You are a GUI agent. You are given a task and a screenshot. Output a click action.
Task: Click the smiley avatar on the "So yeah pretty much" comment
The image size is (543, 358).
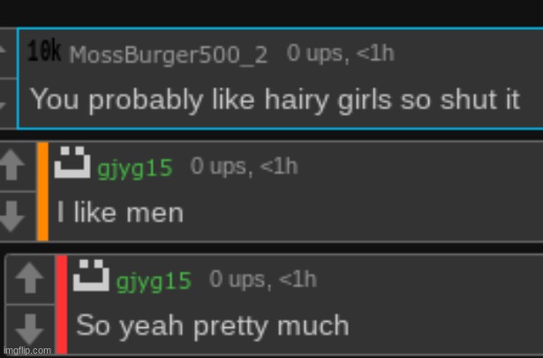coord(91,275)
